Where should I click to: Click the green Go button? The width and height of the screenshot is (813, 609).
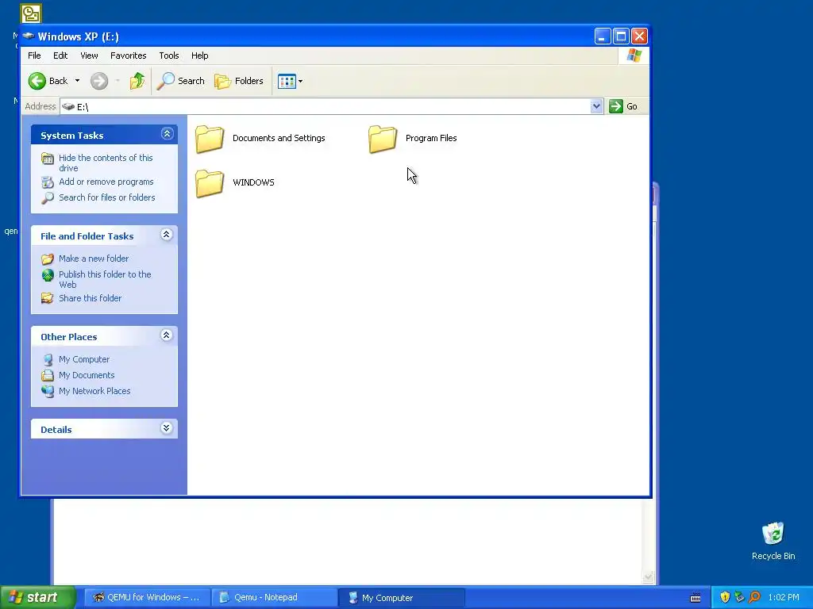(x=624, y=106)
